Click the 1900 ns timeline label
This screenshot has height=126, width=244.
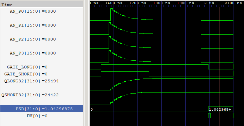(x=186, y=3)
